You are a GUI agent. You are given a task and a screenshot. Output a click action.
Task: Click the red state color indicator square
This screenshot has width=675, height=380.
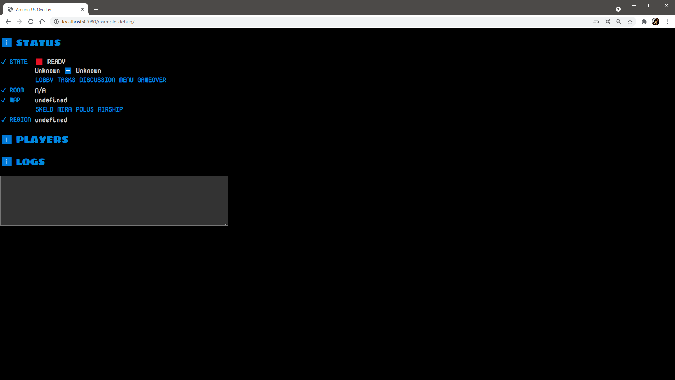[x=39, y=62]
